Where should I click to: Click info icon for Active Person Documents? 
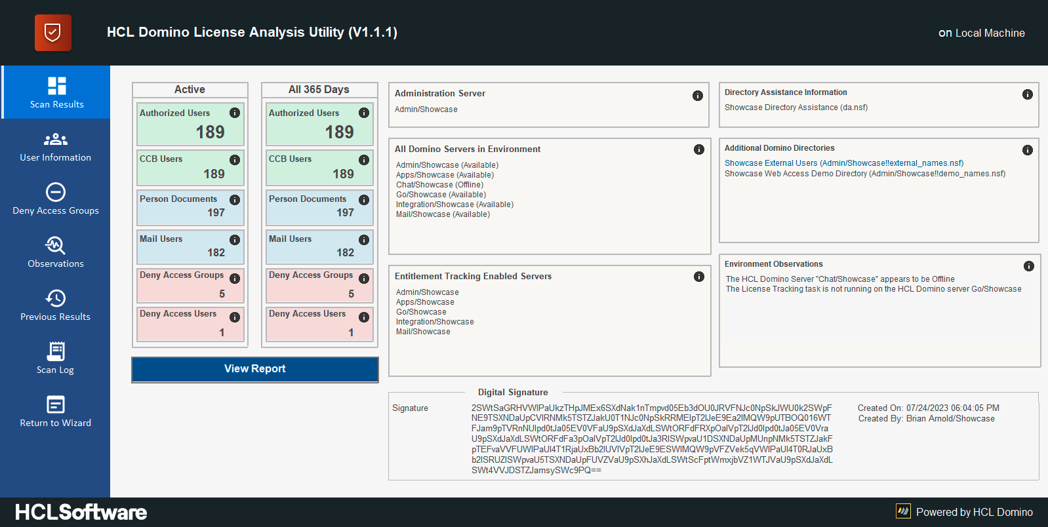(235, 200)
